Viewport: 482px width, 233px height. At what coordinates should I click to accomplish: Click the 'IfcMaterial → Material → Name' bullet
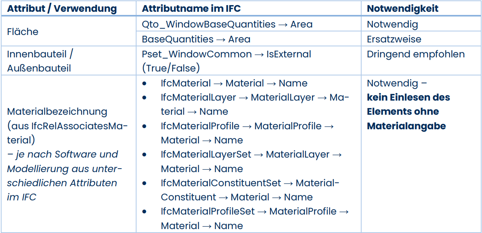pyautogui.click(x=234, y=83)
